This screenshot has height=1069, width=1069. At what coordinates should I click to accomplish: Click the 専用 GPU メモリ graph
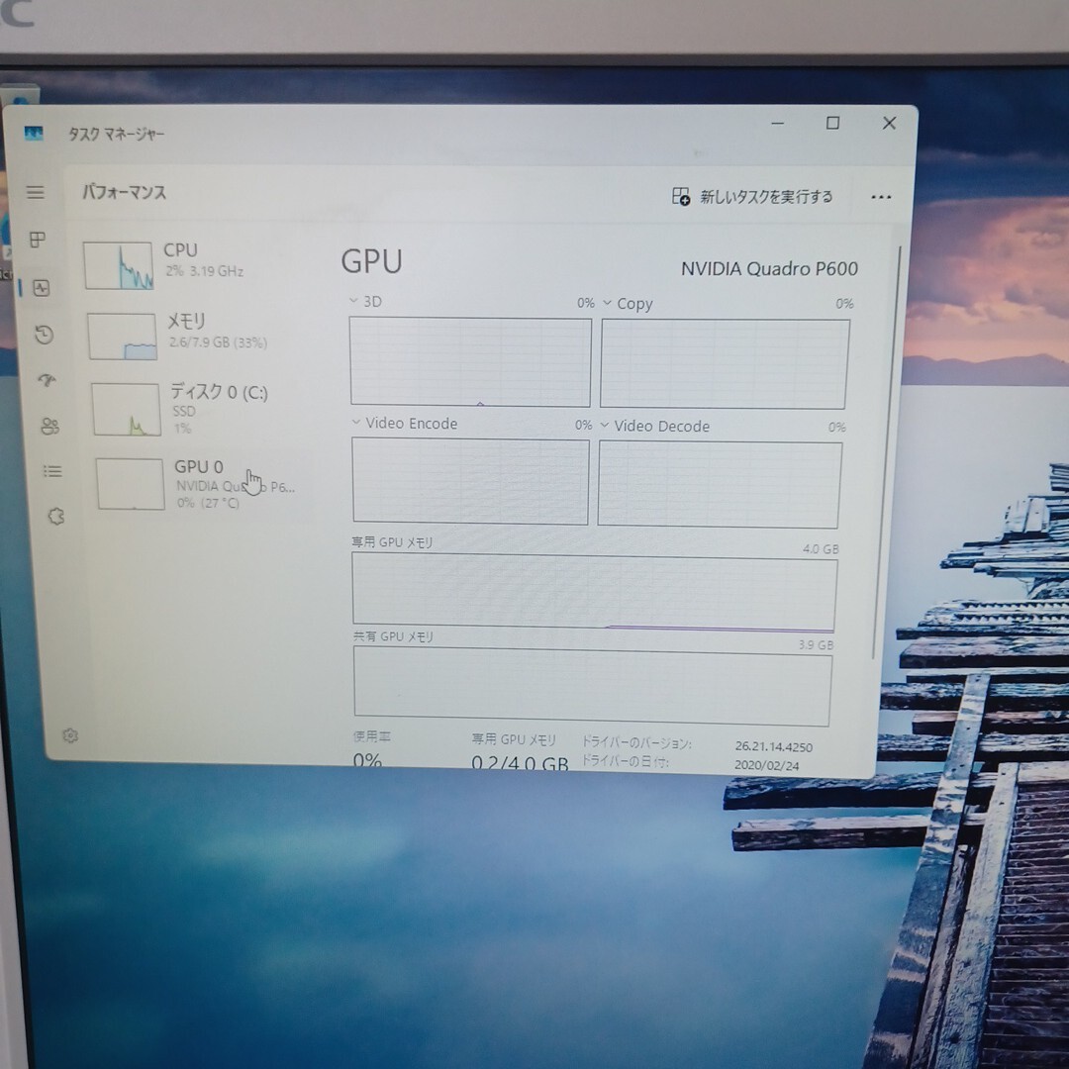[594, 593]
